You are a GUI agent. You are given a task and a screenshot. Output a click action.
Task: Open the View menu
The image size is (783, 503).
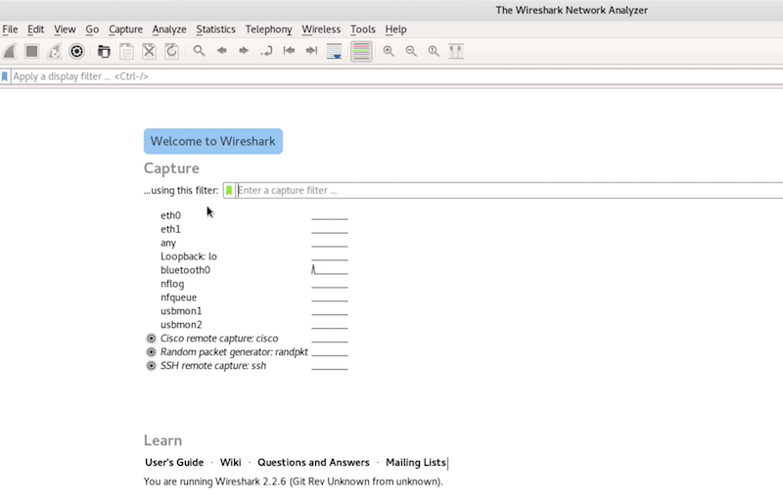coord(65,29)
